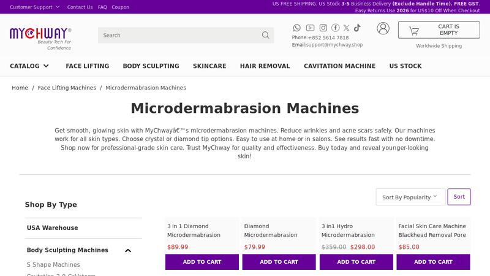Click the search magnifier icon
The width and height of the screenshot is (490, 276).
pyautogui.click(x=265, y=35)
